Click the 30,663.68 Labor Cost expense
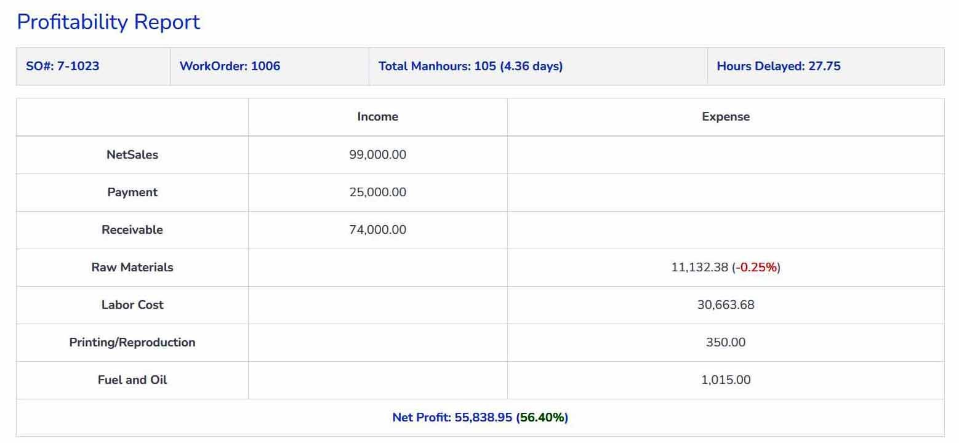The image size is (959, 443). coord(725,305)
